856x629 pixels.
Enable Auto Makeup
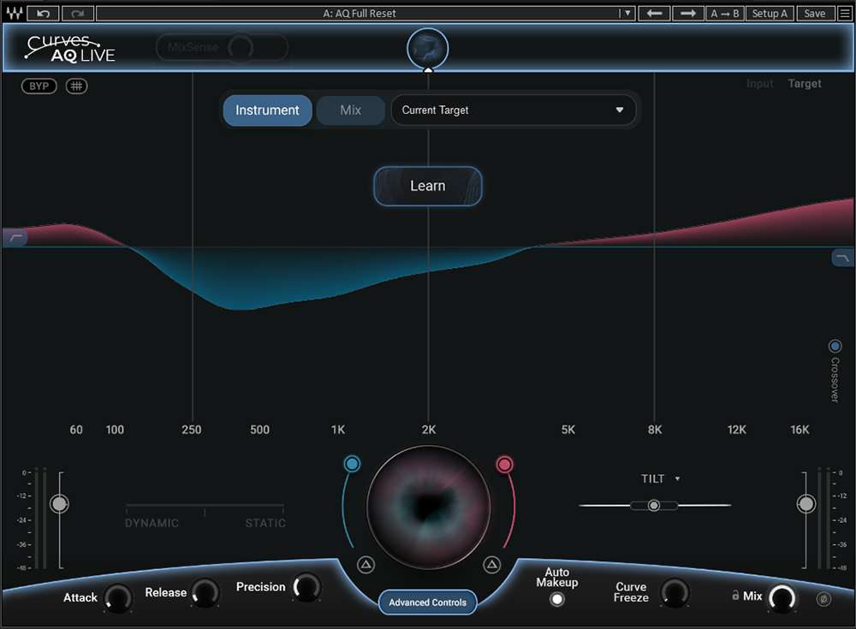click(x=557, y=599)
